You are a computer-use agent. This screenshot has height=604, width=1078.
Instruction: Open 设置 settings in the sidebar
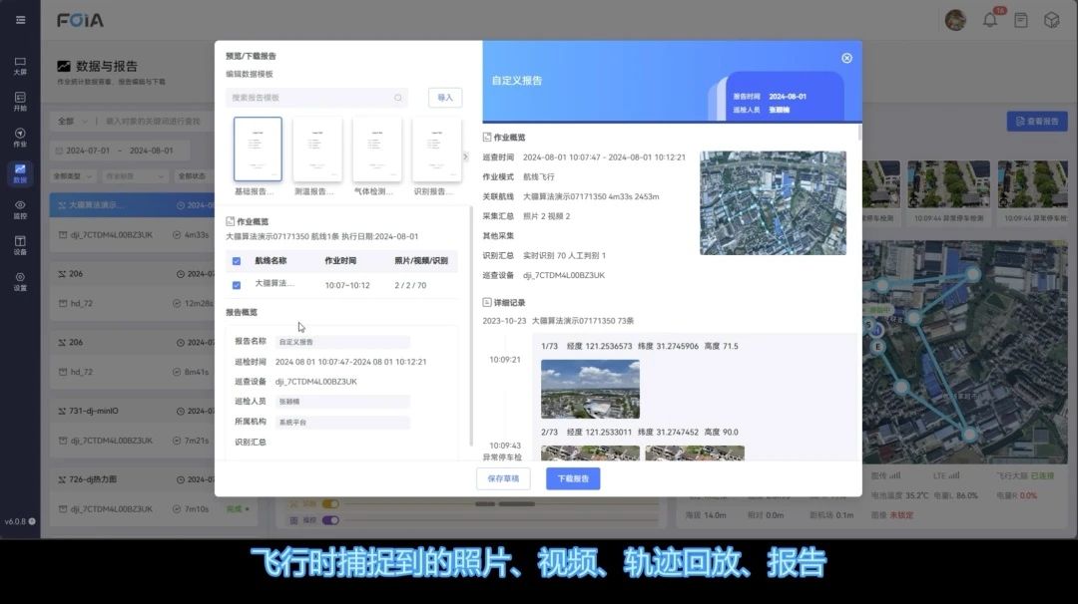[20, 280]
